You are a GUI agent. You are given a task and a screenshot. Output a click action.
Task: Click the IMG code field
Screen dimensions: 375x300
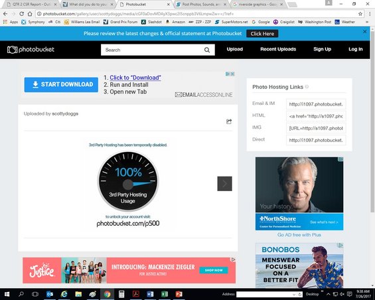316,128
